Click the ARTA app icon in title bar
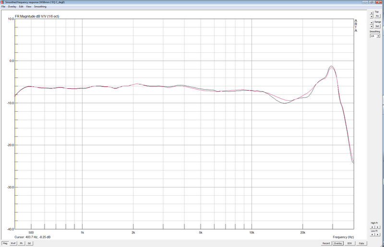This screenshot has height=247, width=384. point(2,2)
